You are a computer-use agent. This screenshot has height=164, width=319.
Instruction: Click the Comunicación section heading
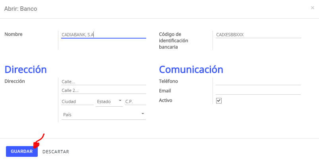point(191,70)
